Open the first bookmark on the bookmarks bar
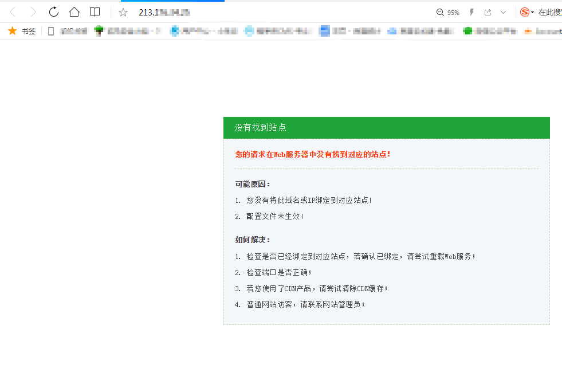Viewport: 562px width, 392px height. (x=74, y=31)
